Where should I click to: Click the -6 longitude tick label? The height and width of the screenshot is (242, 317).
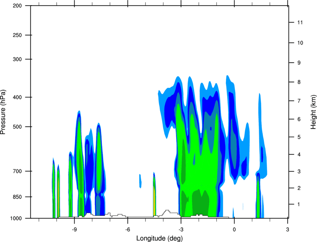tap(128, 229)
